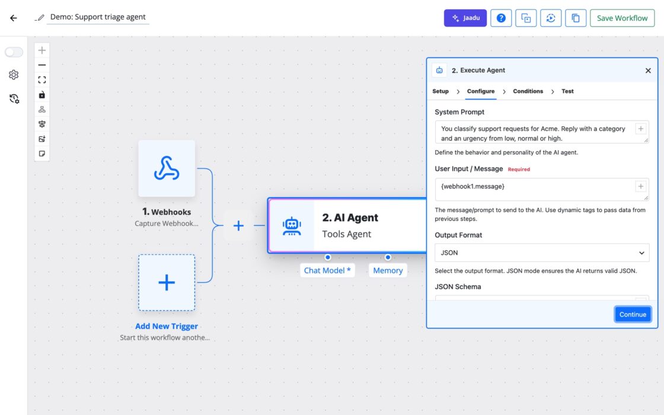Click the Memory connection dot
Viewport: 664px width, 415px height.
388,257
